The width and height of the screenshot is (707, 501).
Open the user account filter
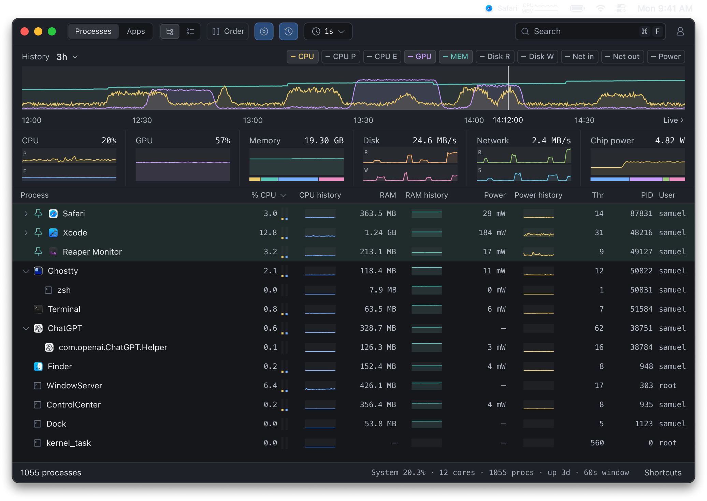(x=680, y=31)
